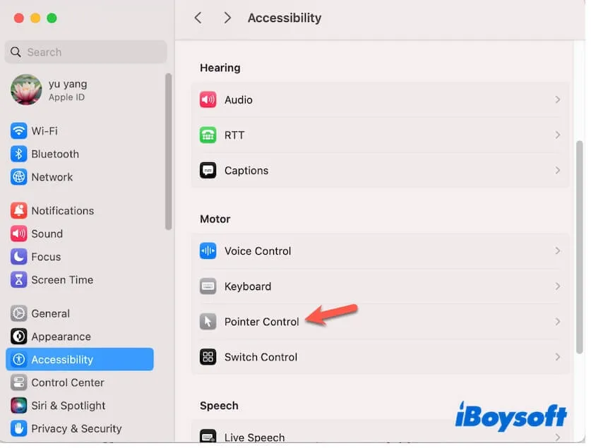Select Focus in the sidebar

(x=80, y=257)
